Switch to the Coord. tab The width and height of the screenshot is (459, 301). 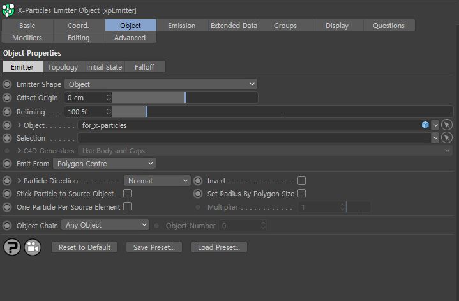pos(79,25)
